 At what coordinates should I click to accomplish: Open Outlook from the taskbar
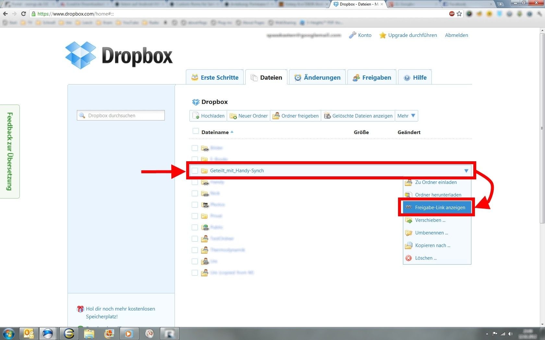click(x=29, y=334)
